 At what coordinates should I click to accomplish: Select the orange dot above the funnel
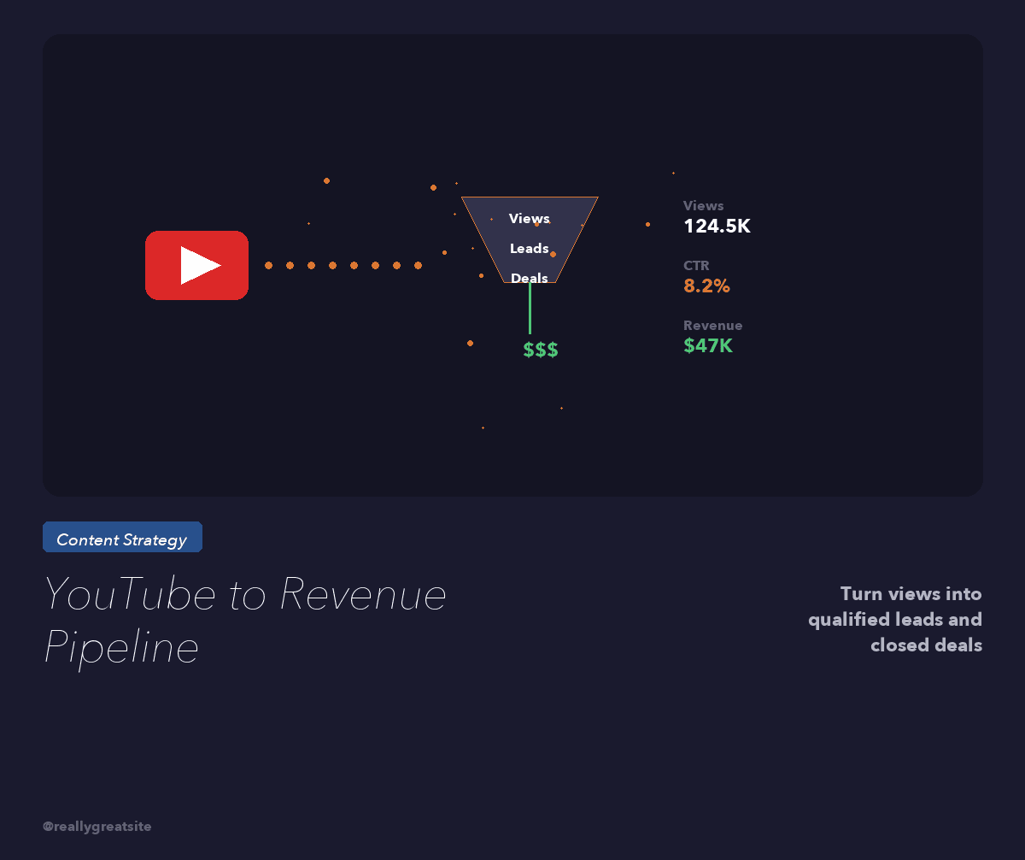434,186
